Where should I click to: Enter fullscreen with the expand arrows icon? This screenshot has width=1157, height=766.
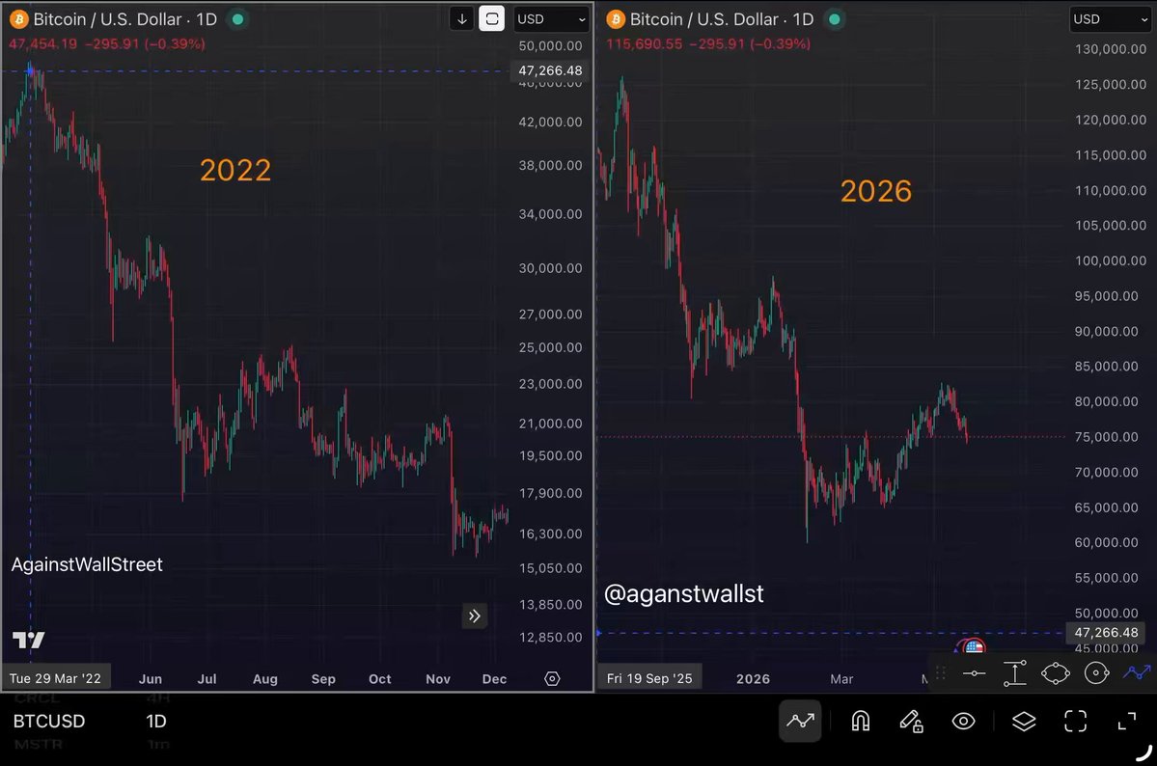point(1127,721)
